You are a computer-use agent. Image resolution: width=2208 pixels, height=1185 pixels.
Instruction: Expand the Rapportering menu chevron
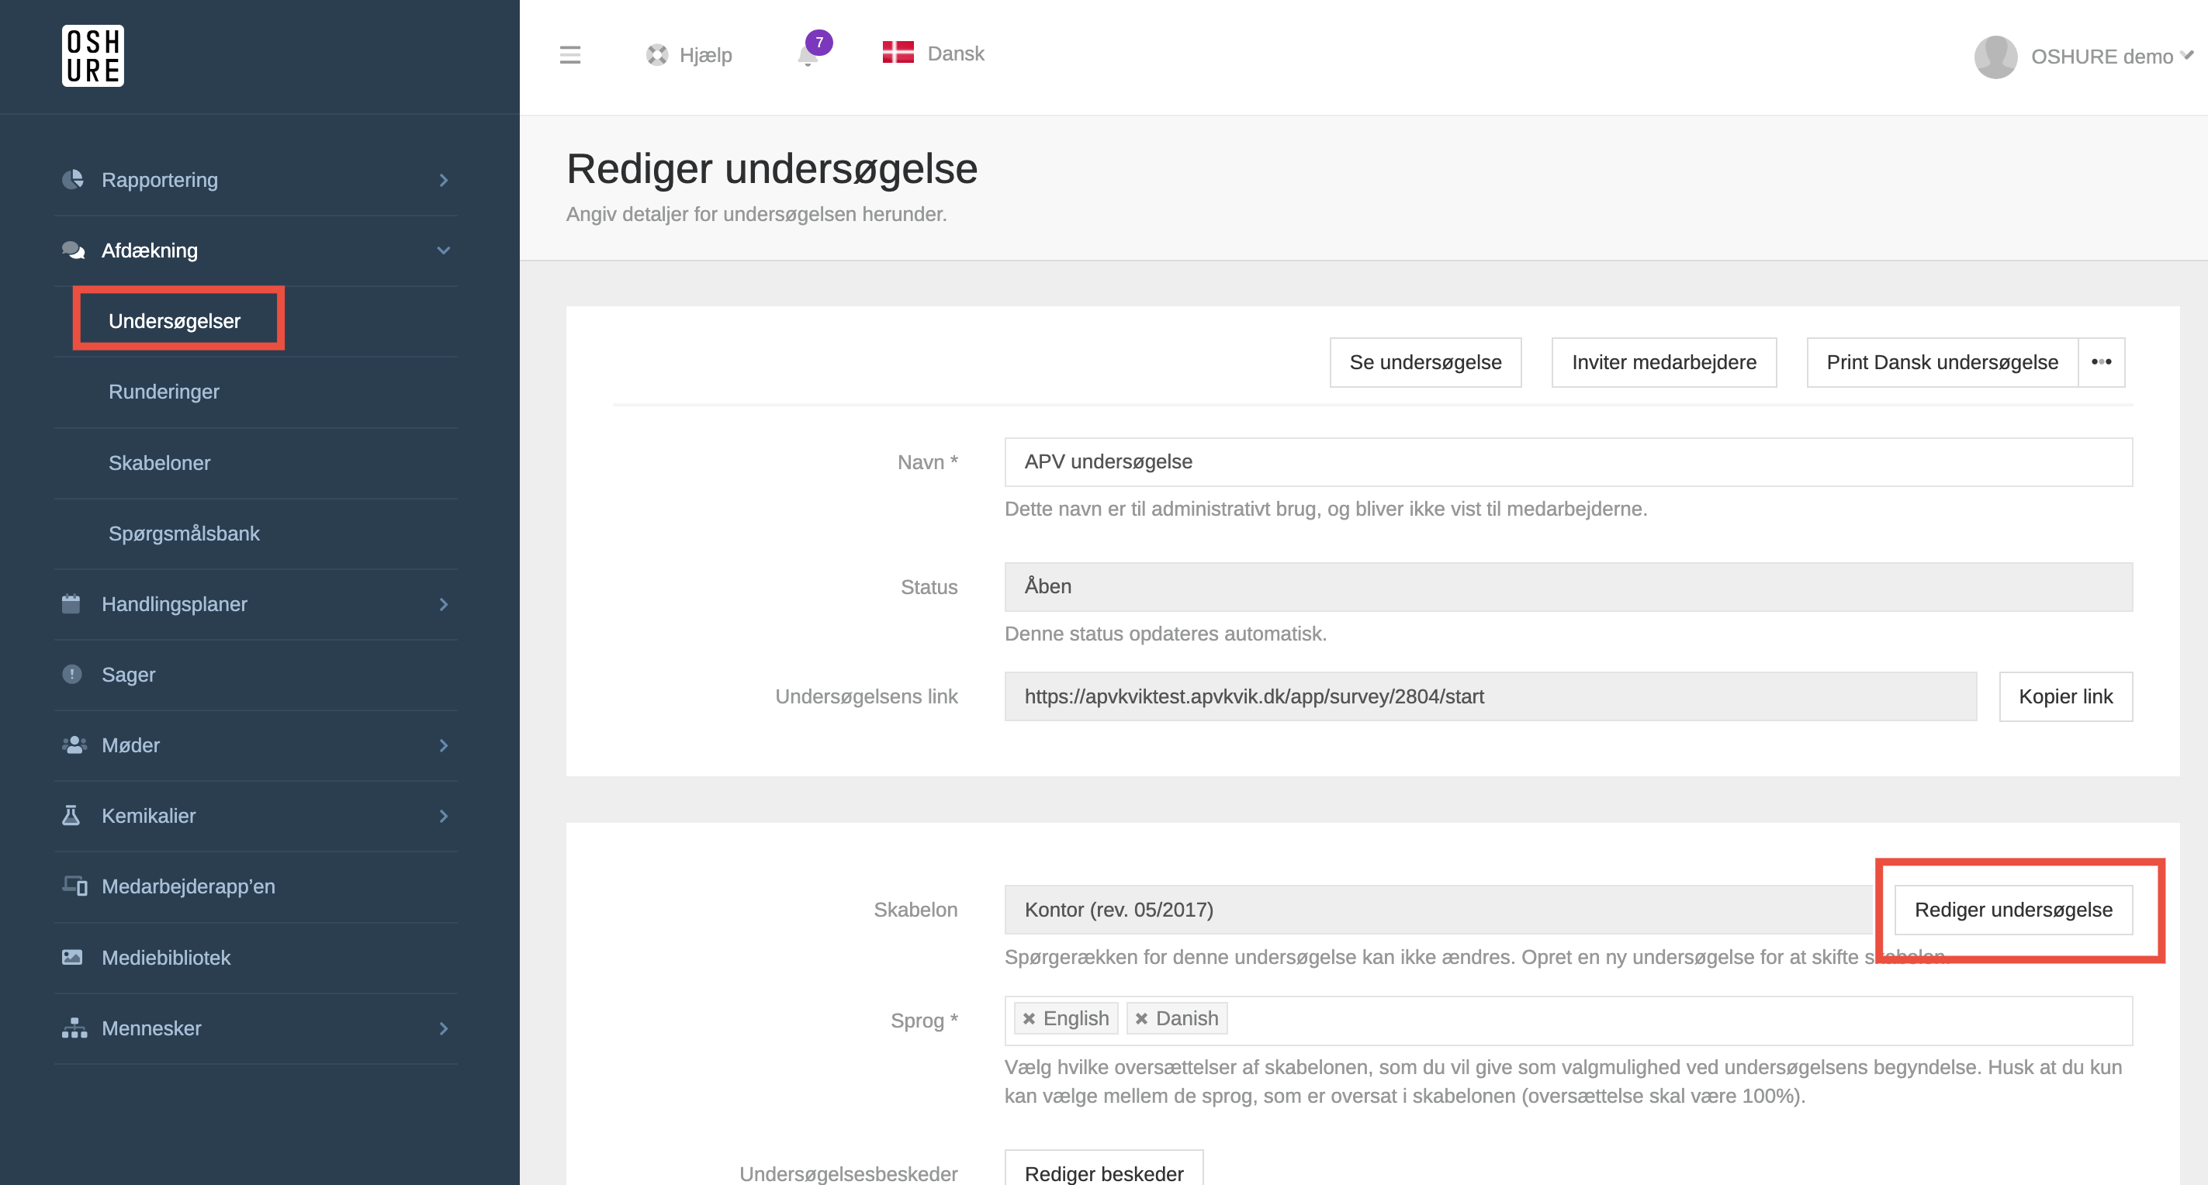443,180
